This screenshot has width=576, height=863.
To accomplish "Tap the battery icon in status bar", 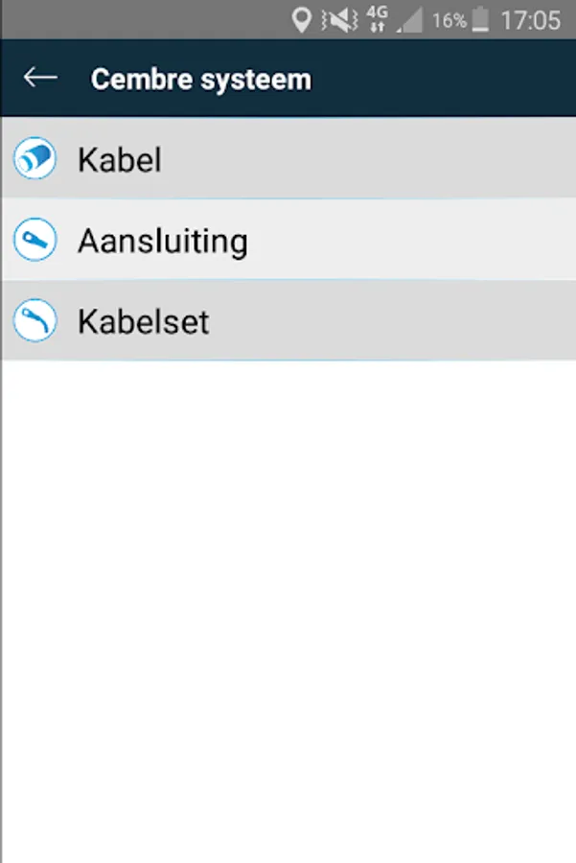I will [480, 19].
